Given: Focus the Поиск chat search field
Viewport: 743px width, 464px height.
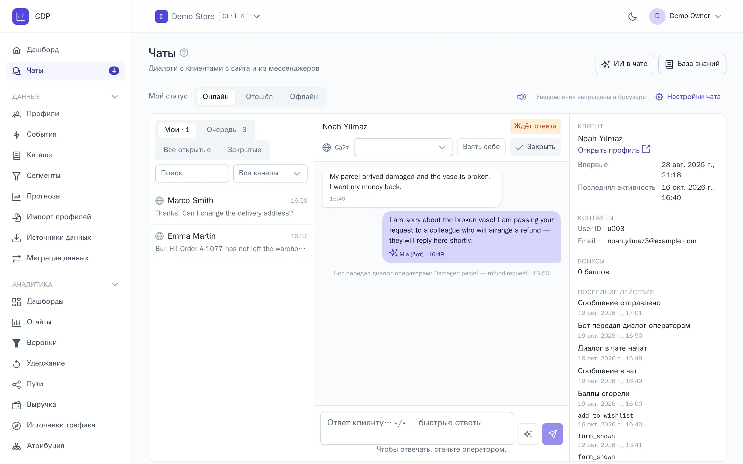Looking at the screenshot, I should pos(192,173).
